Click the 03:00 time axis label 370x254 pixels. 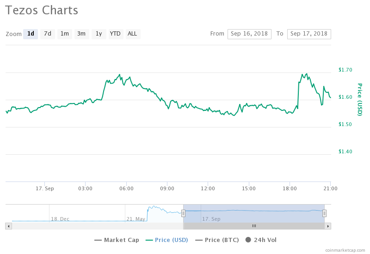[x=85, y=188]
